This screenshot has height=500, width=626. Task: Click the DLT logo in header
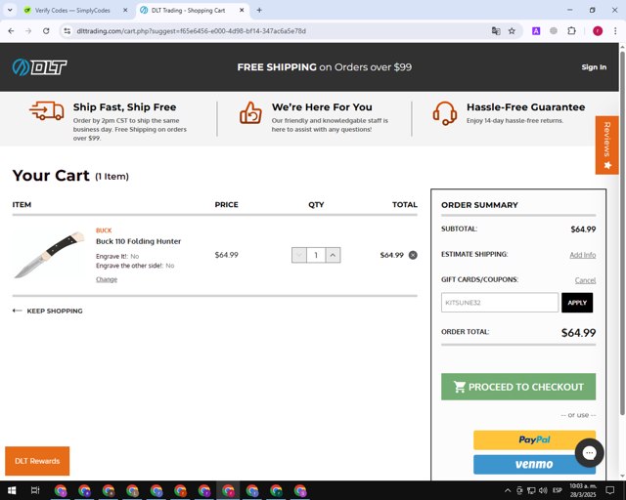pyautogui.click(x=39, y=67)
